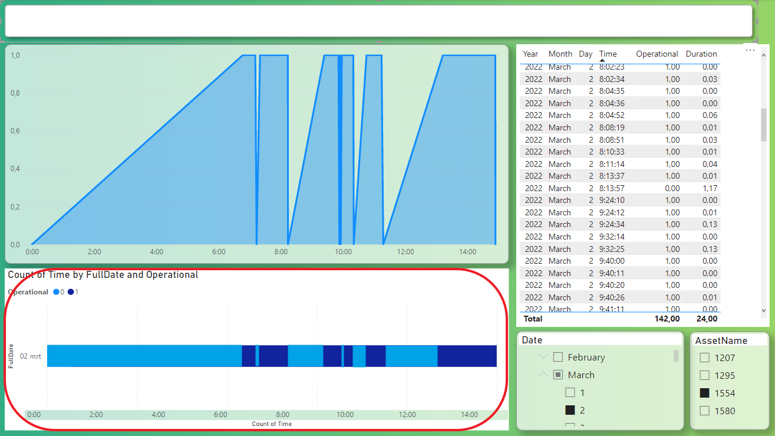The height and width of the screenshot is (436, 775).
Task: Sort table by Time column header
Action: click(x=608, y=54)
